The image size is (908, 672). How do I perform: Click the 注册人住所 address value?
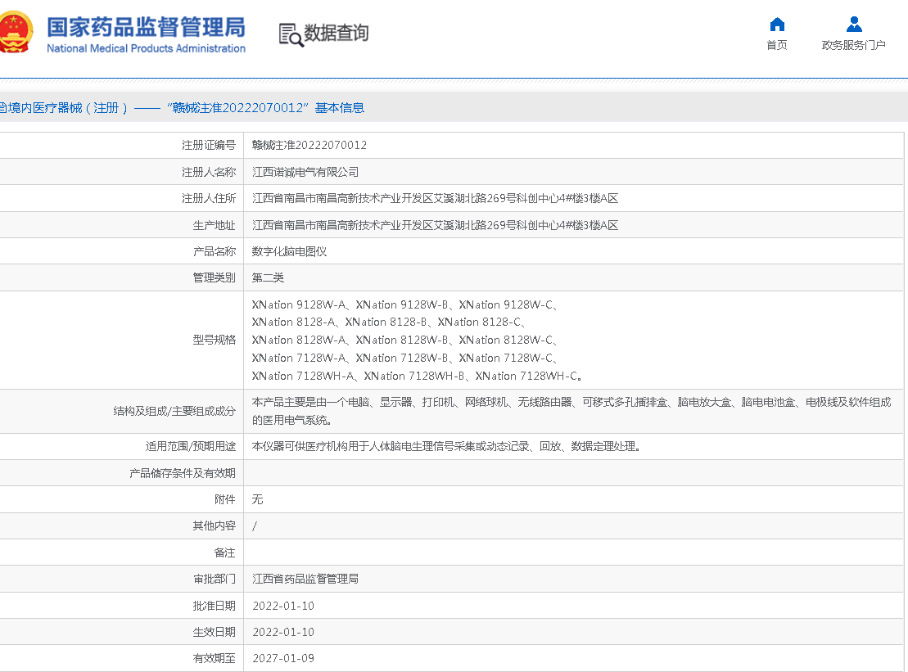[435, 198]
